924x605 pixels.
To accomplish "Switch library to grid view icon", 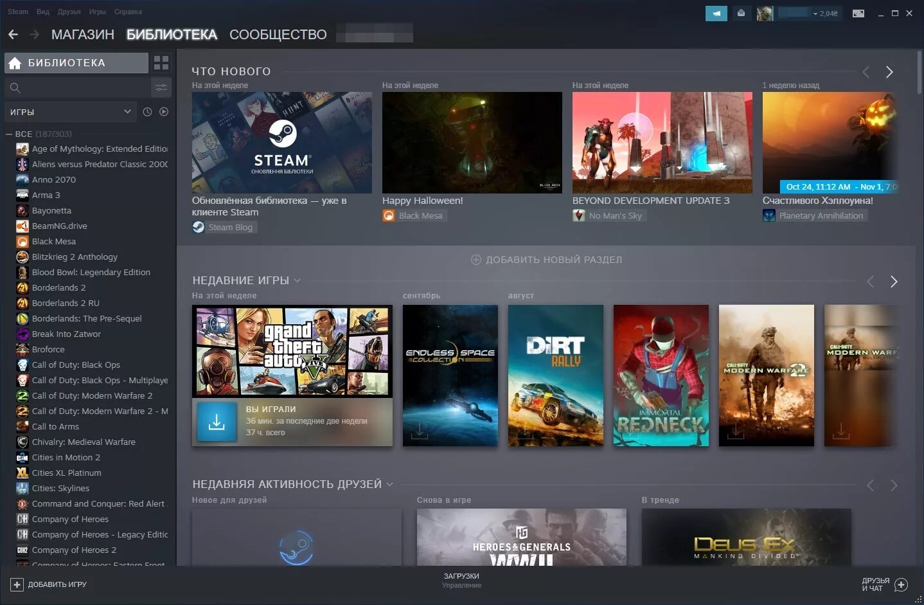I will tap(161, 62).
